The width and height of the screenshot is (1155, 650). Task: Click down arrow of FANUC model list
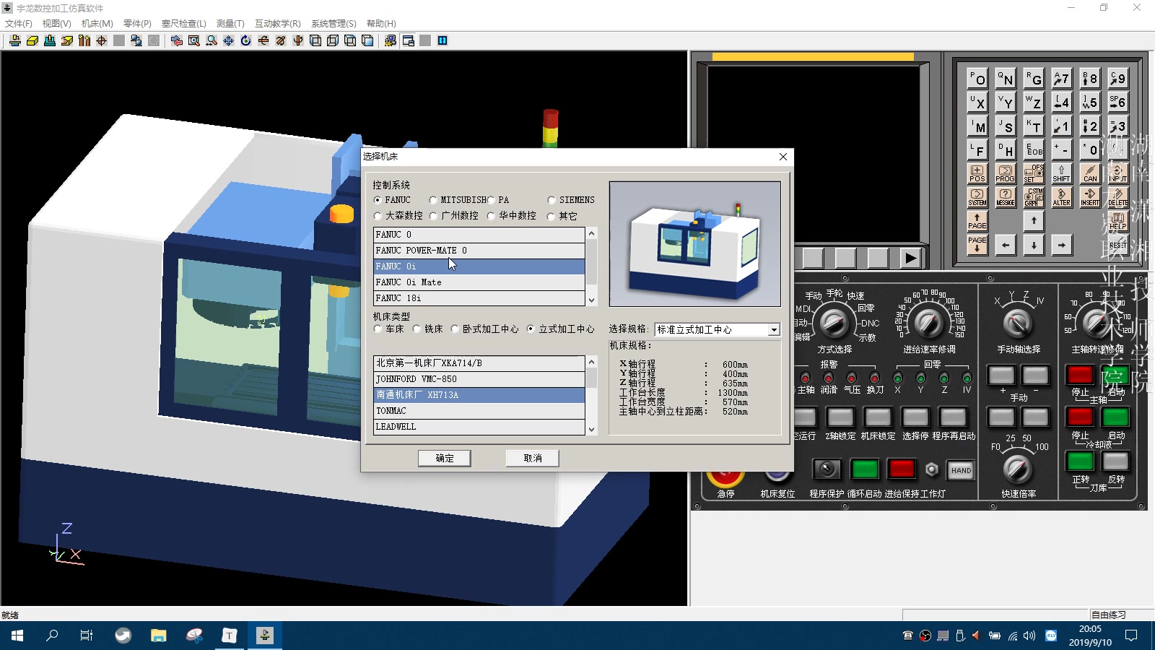(x=592, y=300)
